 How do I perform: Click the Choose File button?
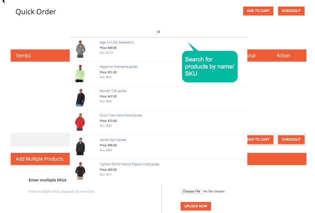(191, 192)
